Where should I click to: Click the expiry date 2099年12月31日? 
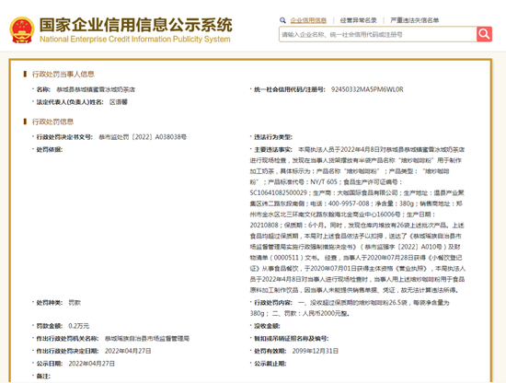(316, 351)
